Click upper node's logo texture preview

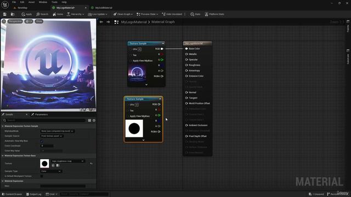point(137,73)
